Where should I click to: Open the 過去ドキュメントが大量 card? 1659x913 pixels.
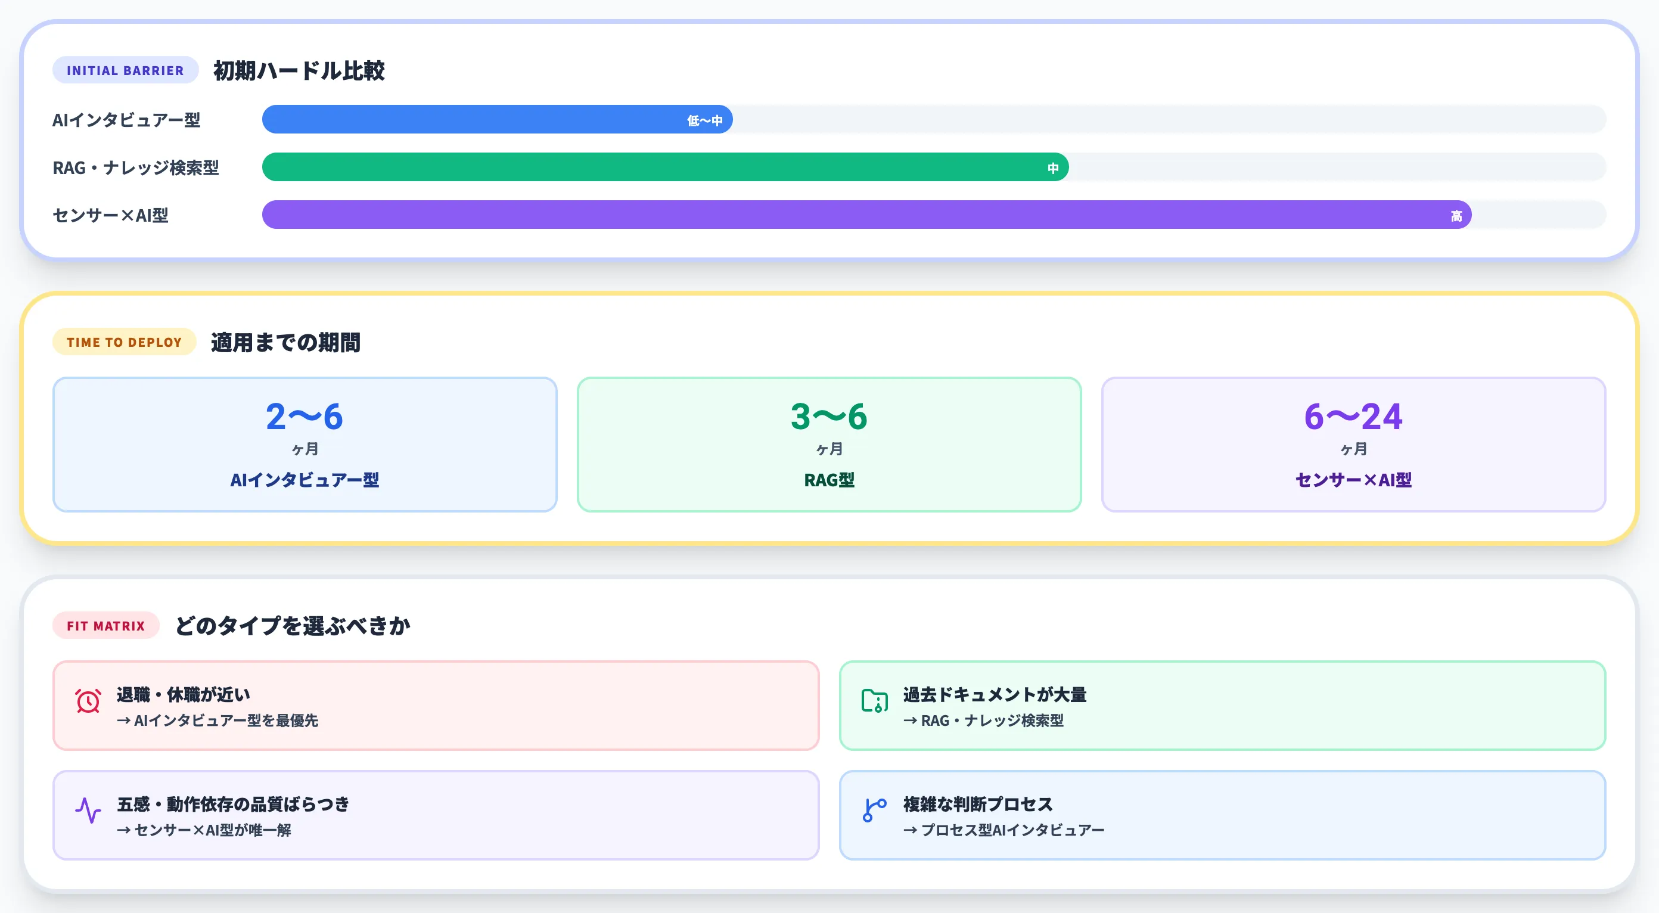click(1222, 706)
